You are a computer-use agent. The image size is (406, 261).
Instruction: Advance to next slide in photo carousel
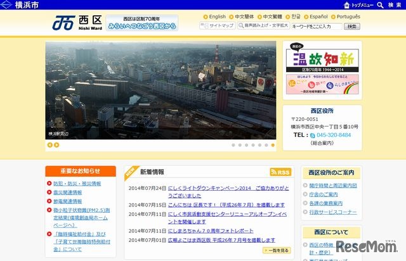click(56, 145)
